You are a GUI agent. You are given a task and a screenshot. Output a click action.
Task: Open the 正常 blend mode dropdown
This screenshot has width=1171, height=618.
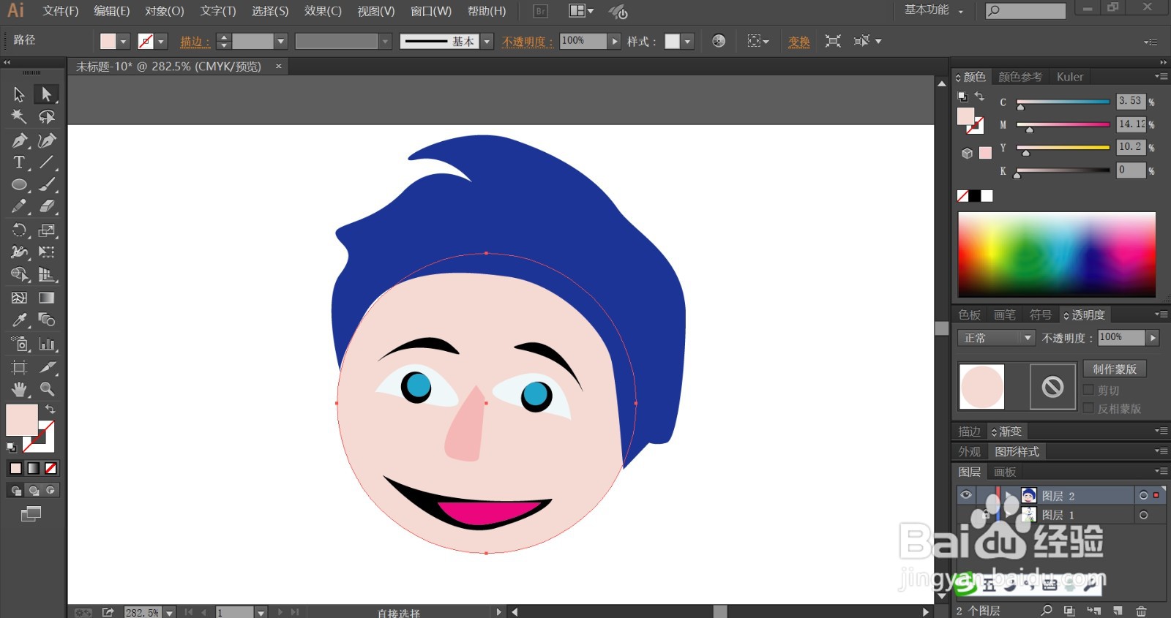coord(995,338)
